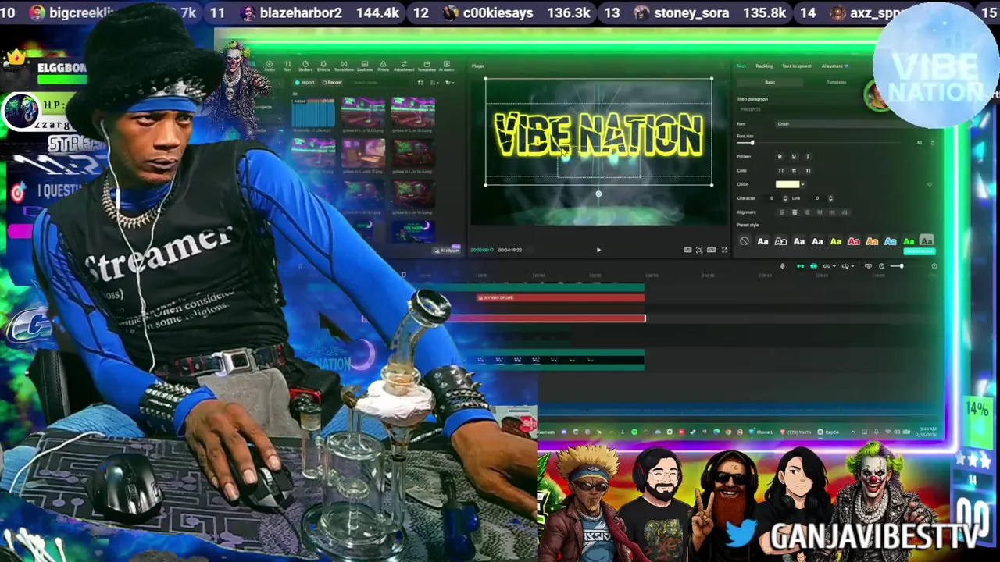This screenshot has height=562, width=1000.
Task: Switch to the Text to speech tab
Action: click(797, 66)
